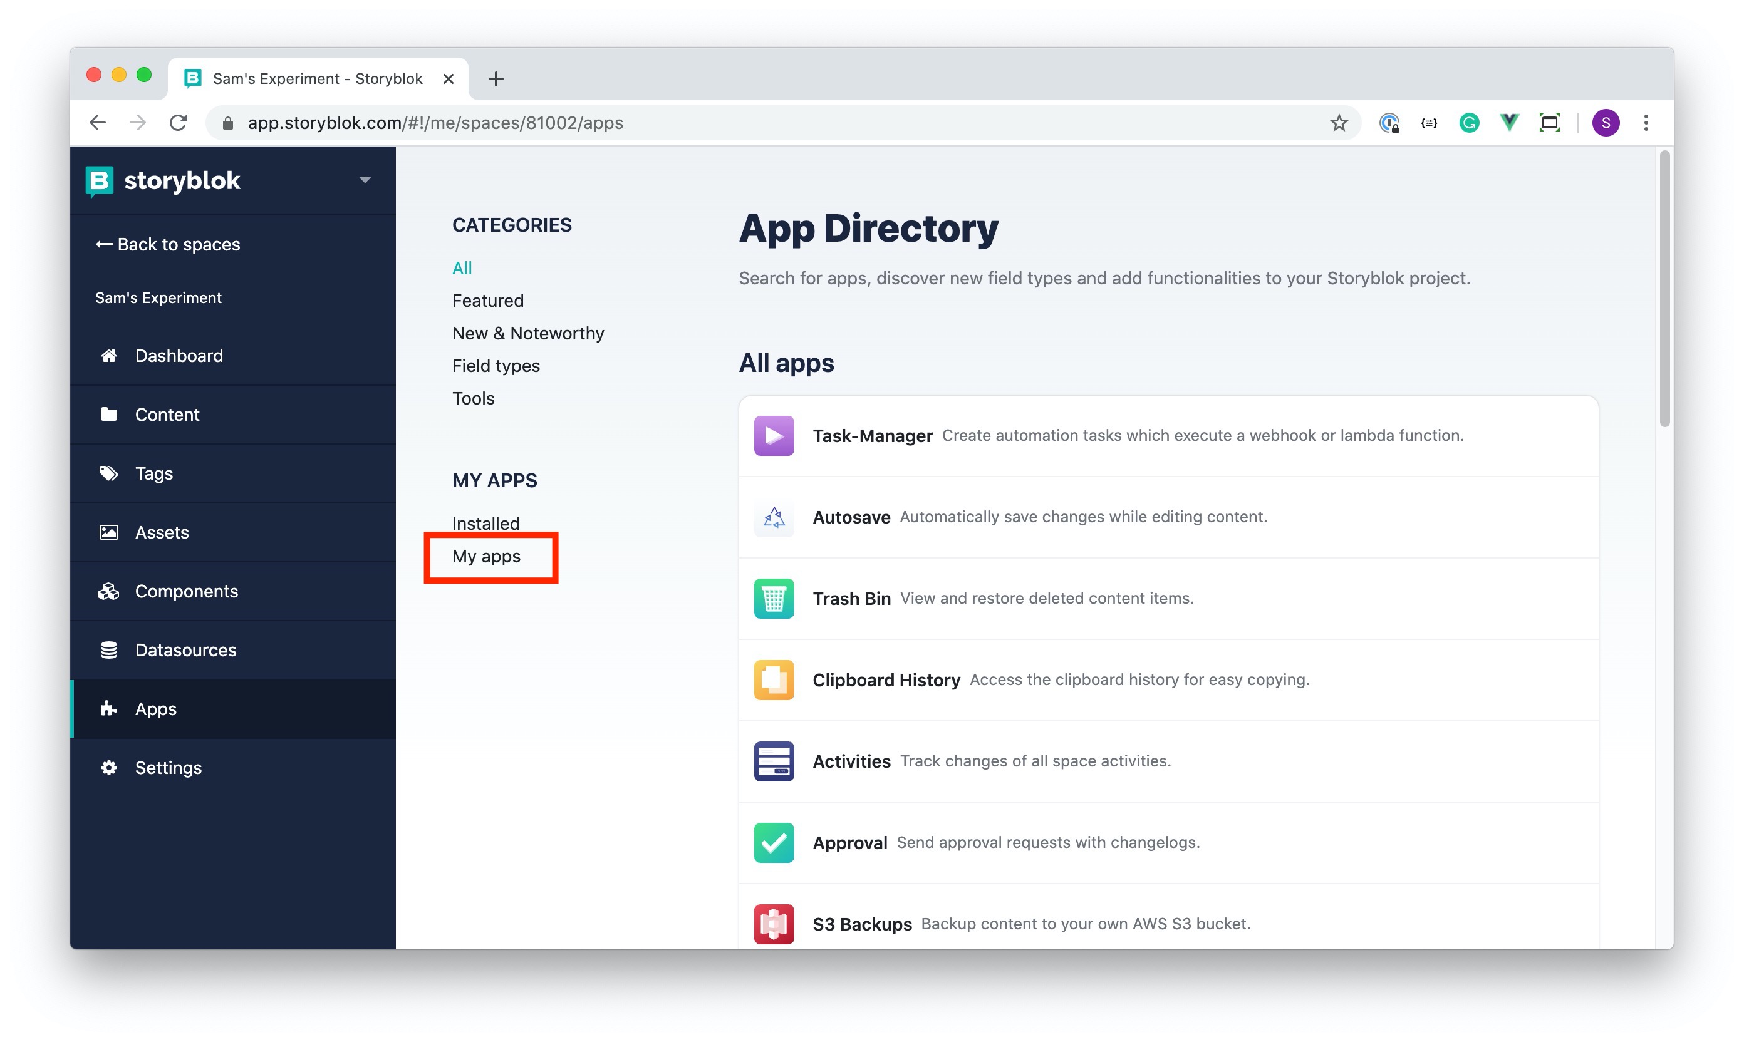Image resolution: width=1744 pixels, height=1042 pixels.
Task: Click the page vertical scrollbar
Action: [x=1664, y=288]
